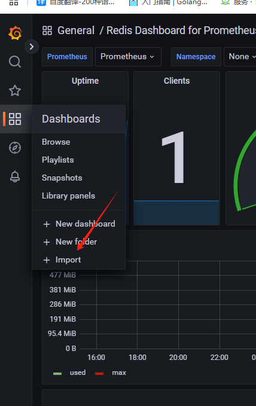Choose Snapshots from the Dashboards menu
This screenshot has width=256, height=406.
tap(62, 178)
